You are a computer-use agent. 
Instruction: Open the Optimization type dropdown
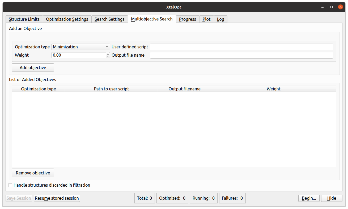pos(81,47)
